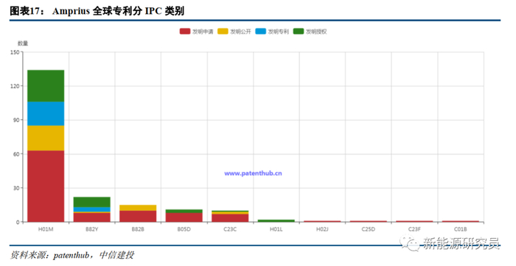Toggle the blue 发明专利 legend swatch
Image resolution: width=516 pixels, height=266 pixels.
(261, 32)
